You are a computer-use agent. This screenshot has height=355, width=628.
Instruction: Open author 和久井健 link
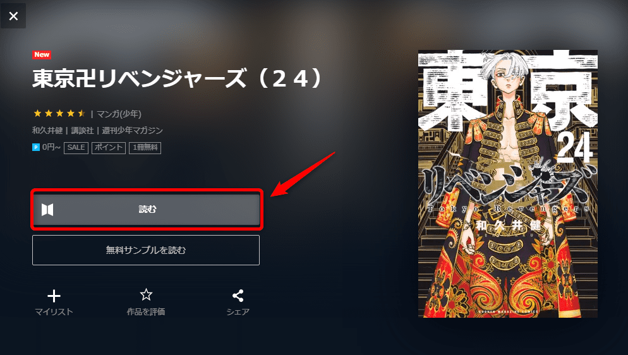pyautogui.click(x=47, y=131)
